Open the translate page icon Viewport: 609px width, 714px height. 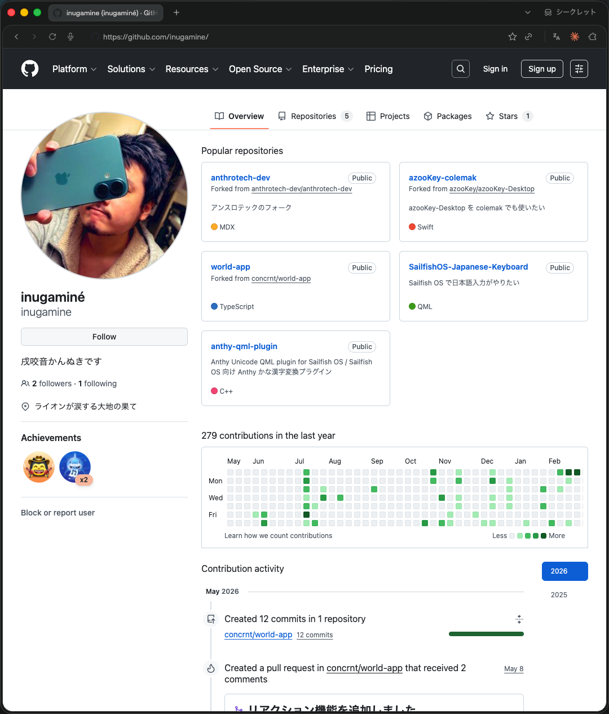(557, 37)
